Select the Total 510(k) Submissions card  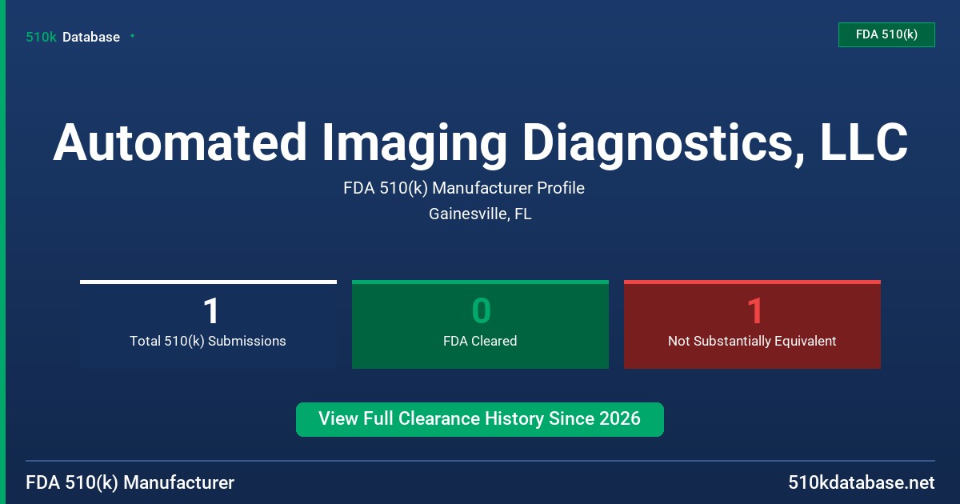tap(208, 325)
